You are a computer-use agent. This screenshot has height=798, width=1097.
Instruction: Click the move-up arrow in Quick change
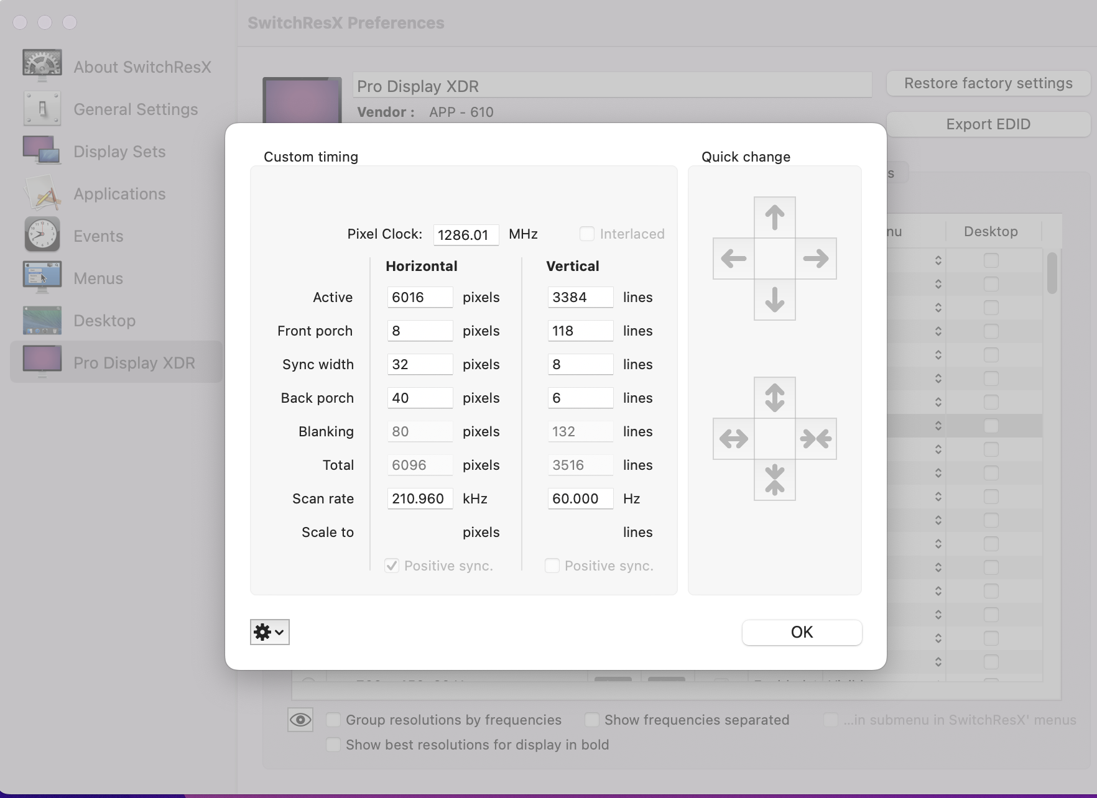click(774, 218)
